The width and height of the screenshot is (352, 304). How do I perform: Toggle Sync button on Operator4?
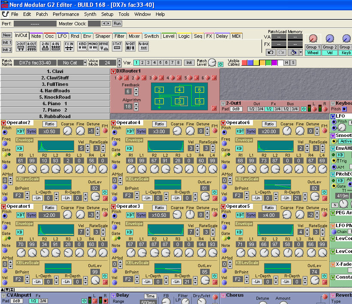click(x=141, y=131)
